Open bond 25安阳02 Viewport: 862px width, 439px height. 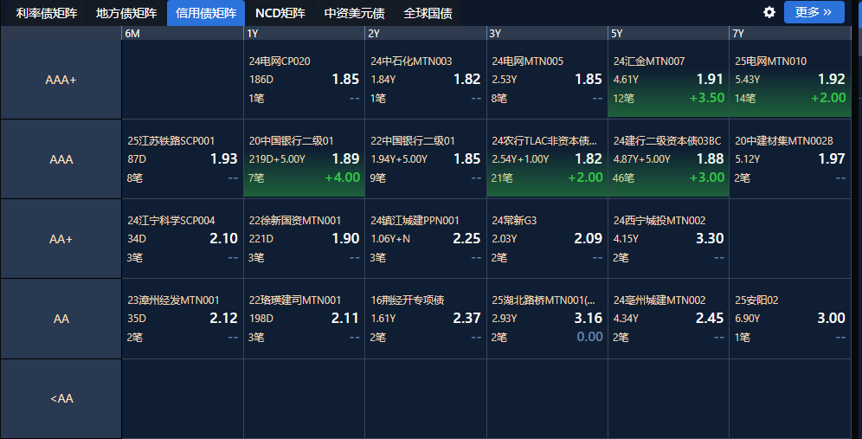coord(756,300)
